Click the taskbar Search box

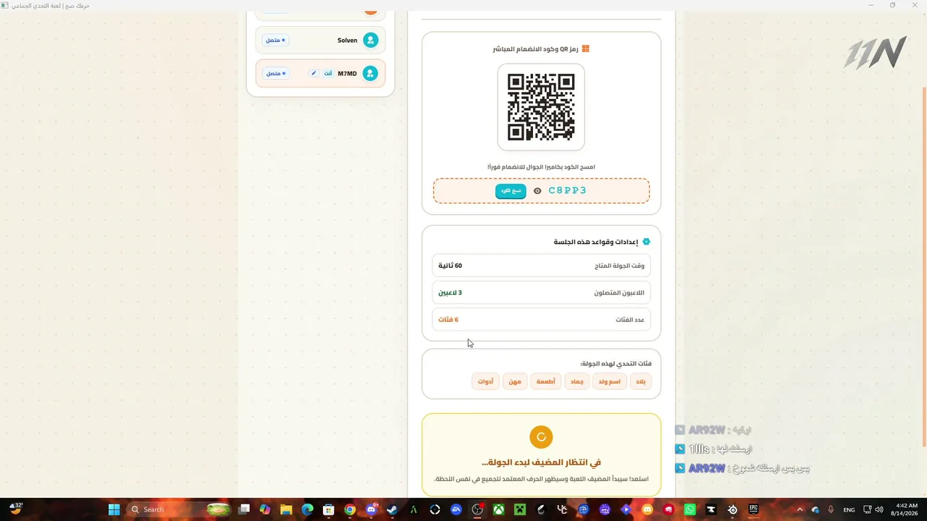179,509
